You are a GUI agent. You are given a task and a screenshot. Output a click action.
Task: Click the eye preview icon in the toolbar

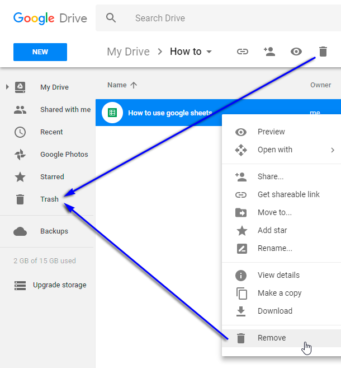pyautogui.click(x=296, y=52)
